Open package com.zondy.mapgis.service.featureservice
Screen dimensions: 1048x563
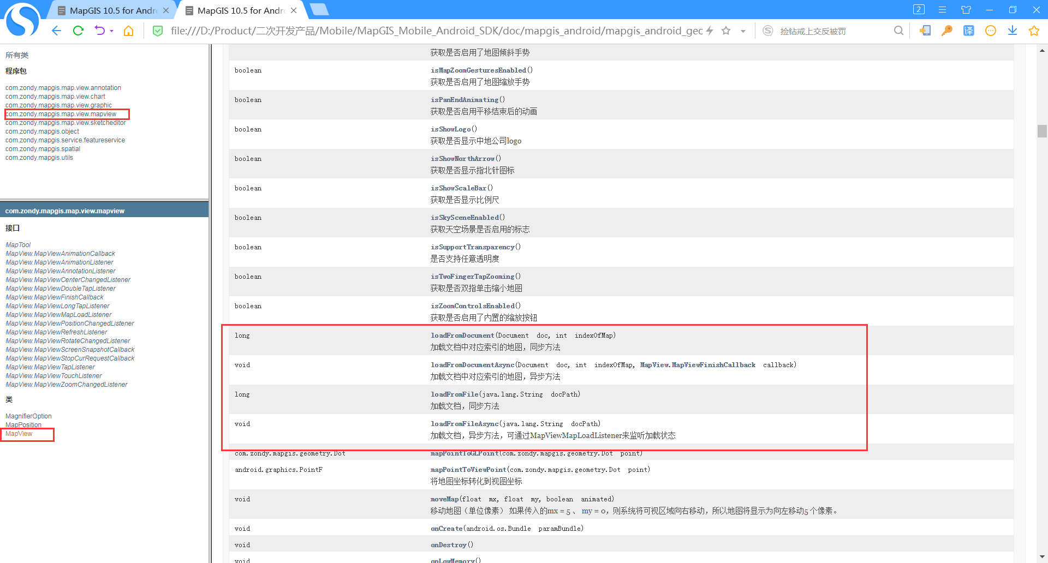[x=65, y=140]
